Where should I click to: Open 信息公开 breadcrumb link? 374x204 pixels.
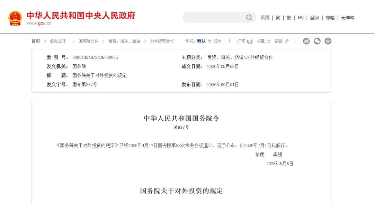(x=58, y=41)
